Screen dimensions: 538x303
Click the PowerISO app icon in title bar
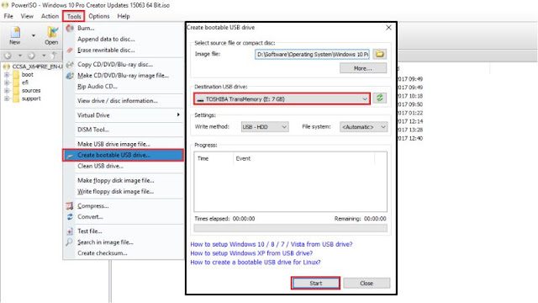point(5,5)
